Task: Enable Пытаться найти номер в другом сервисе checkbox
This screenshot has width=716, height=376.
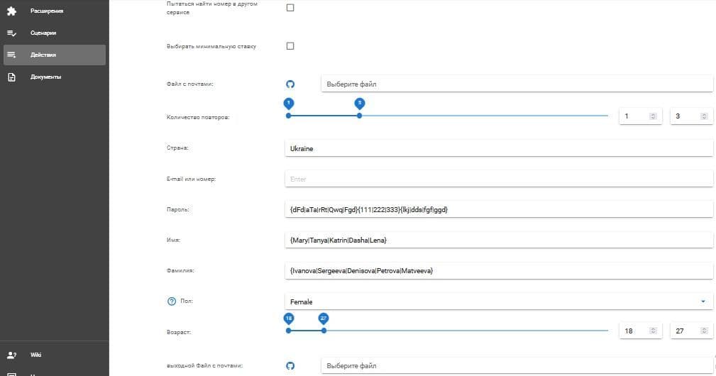Action: [290, 8]
